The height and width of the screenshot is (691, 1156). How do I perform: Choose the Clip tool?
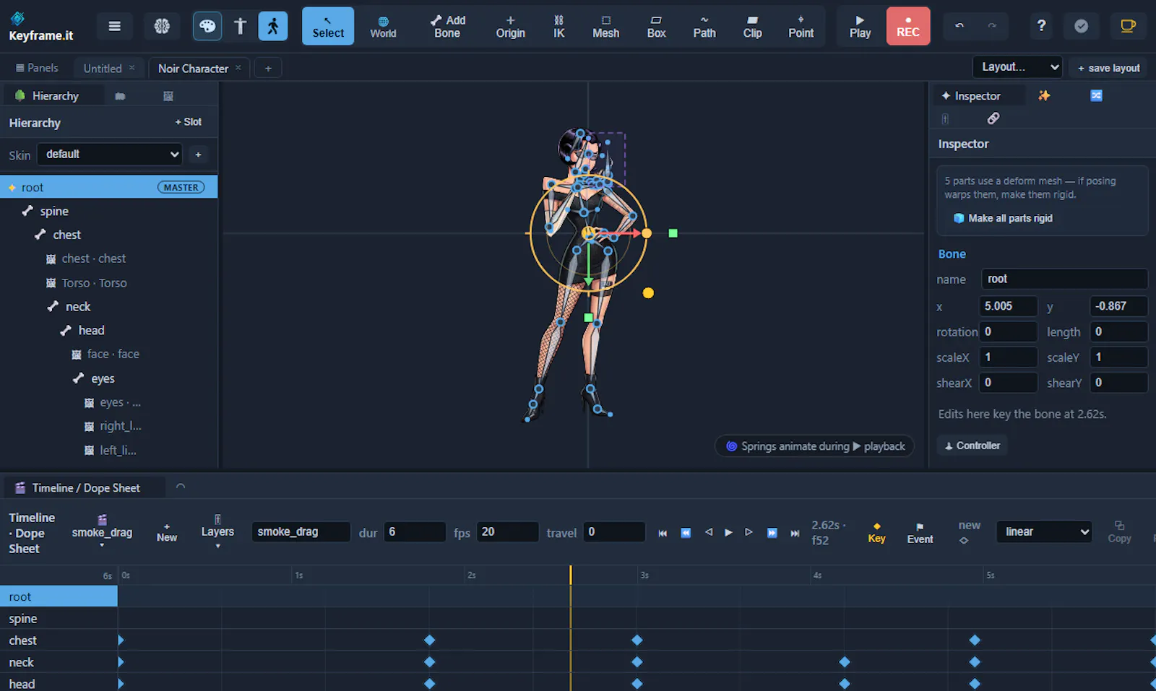coord(752,26)
